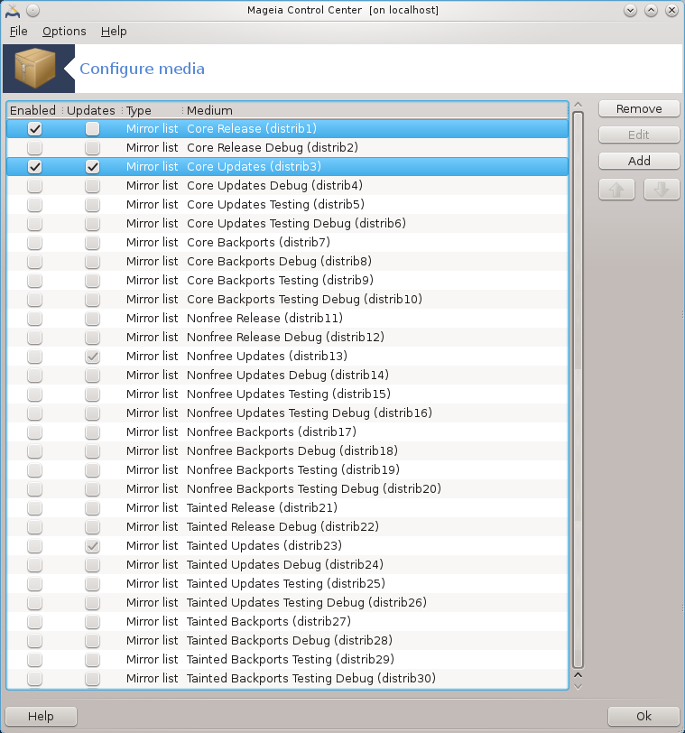Viewport: 685px width, 733px height.
Task: Click the Ok button
Action: click(643, 716)
